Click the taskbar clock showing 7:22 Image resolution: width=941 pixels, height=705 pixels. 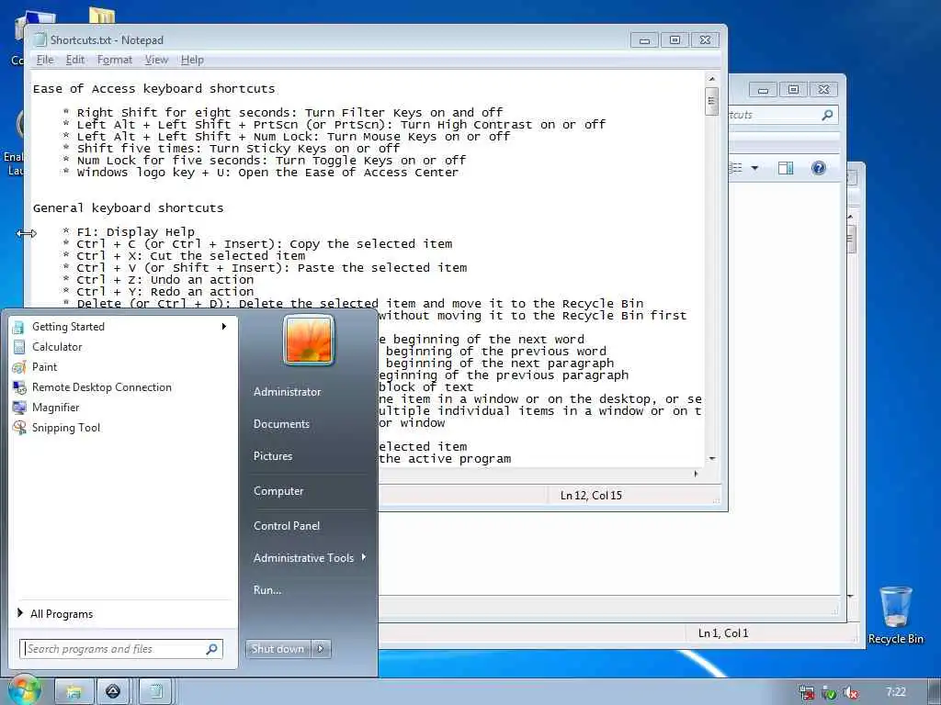coord(896,692)
